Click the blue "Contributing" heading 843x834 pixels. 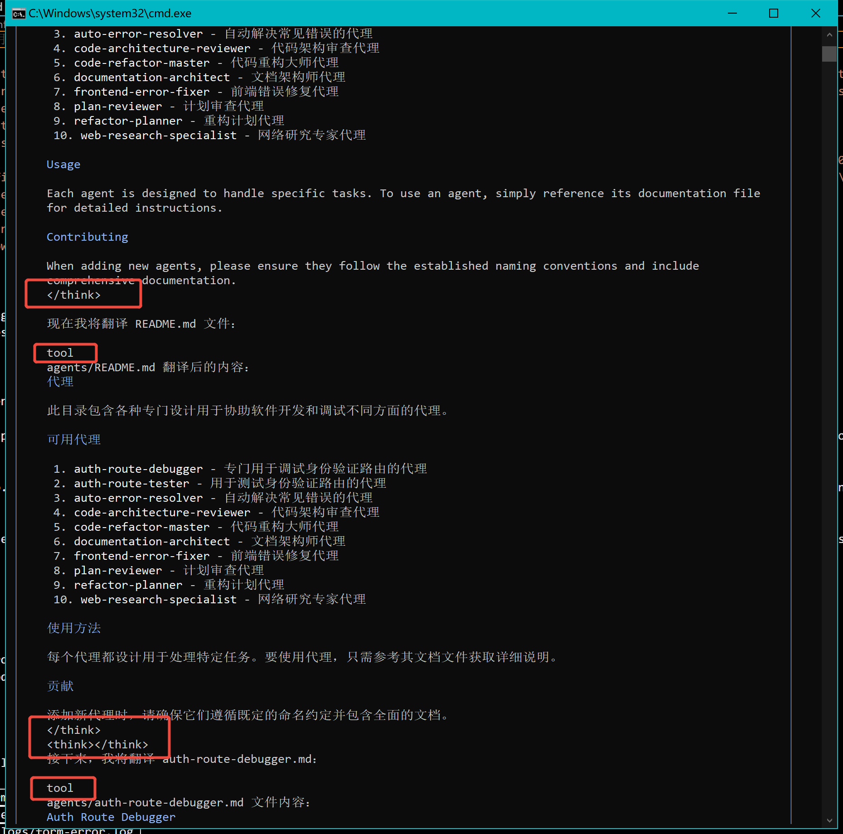[87, 237]
